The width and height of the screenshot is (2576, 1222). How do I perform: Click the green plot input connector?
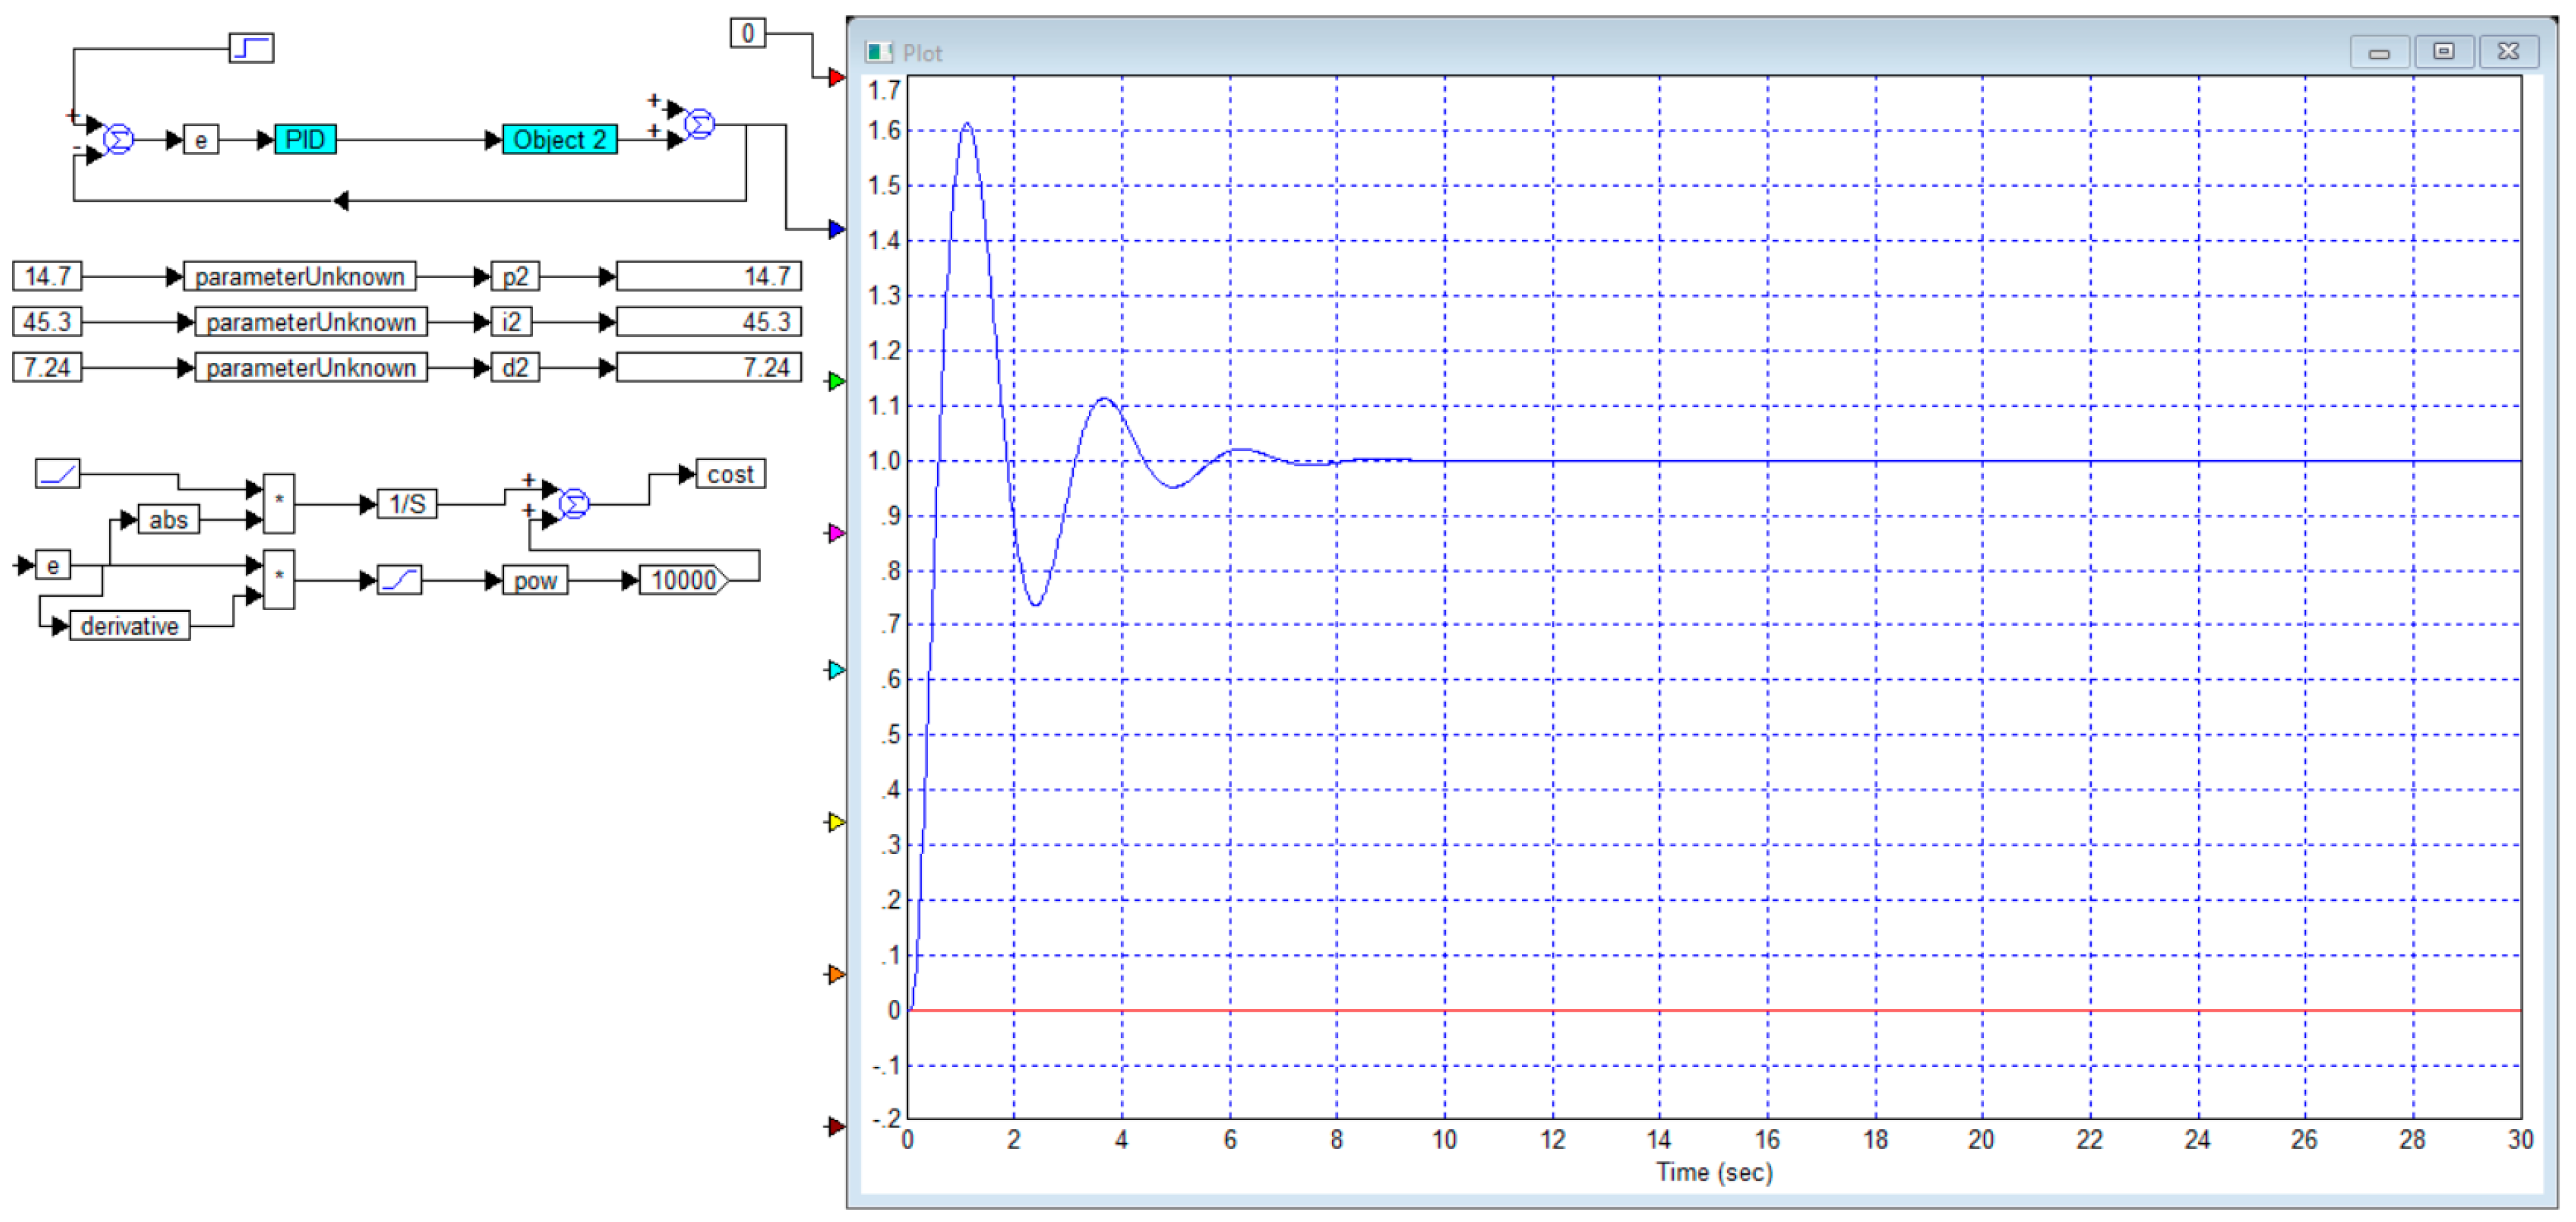pyautogui.click(x=837, y=381)
